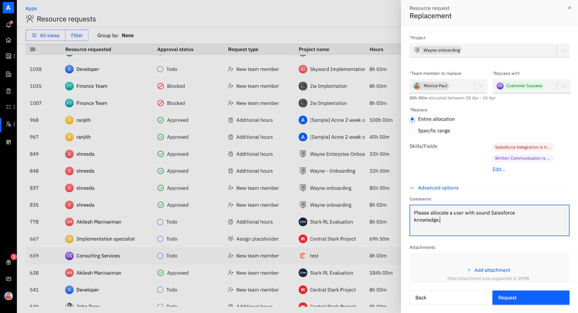Image resolution: width=578 pixels, height=313 pixels.
Task: Open more options beside resource sidebar icon
Action: (14, 124)
